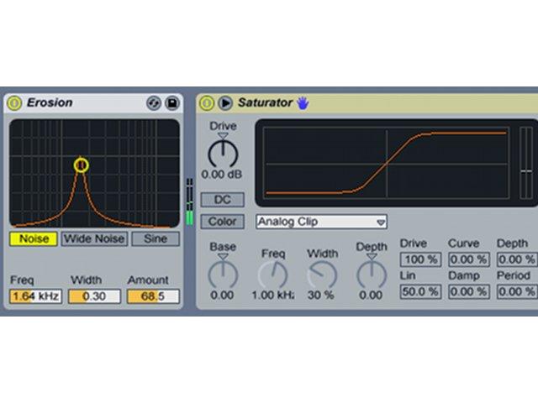Click the Erosion hot-swap preset icon

point(154,102)
